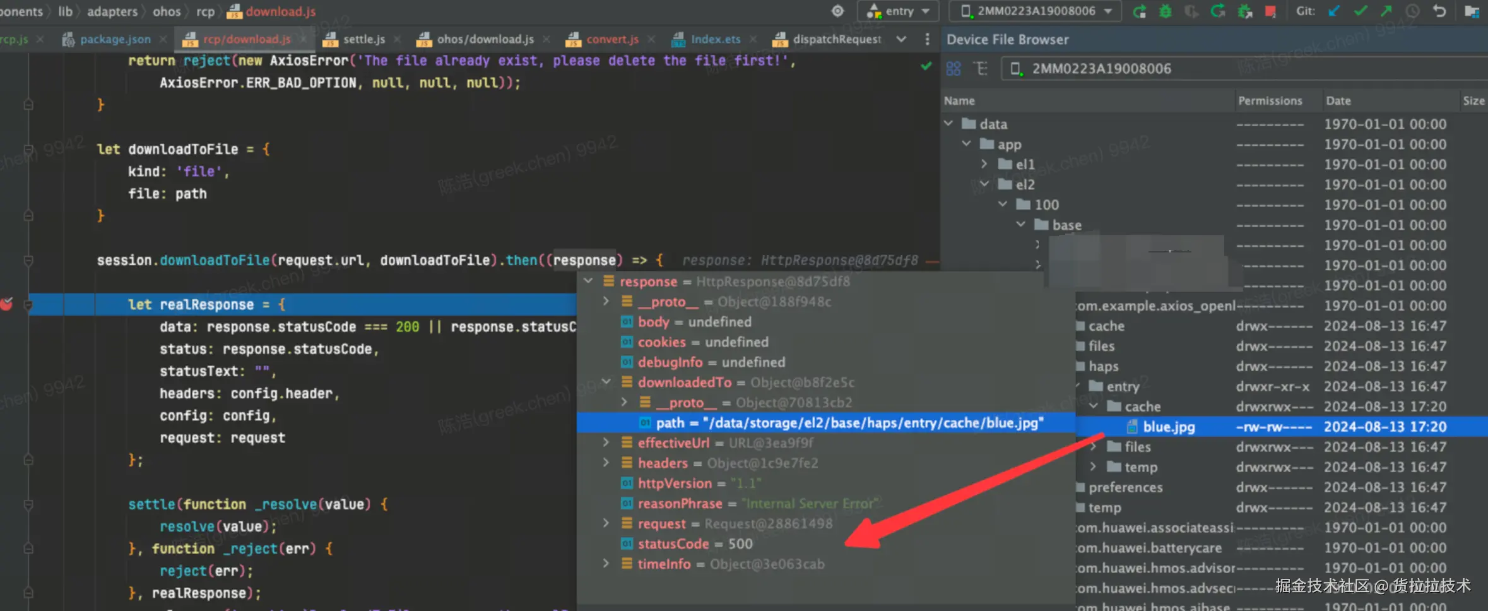
Task: Click the tree view icon in Device File Browser
Action: coord(981,68)
